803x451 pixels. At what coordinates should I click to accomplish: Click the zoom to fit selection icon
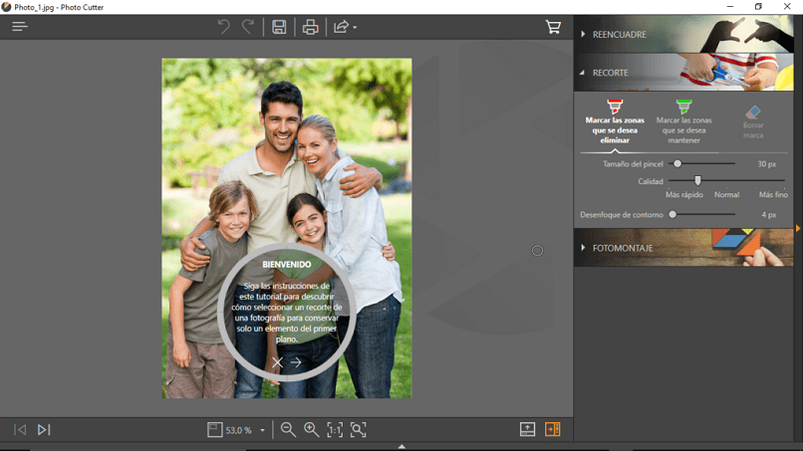358,429
